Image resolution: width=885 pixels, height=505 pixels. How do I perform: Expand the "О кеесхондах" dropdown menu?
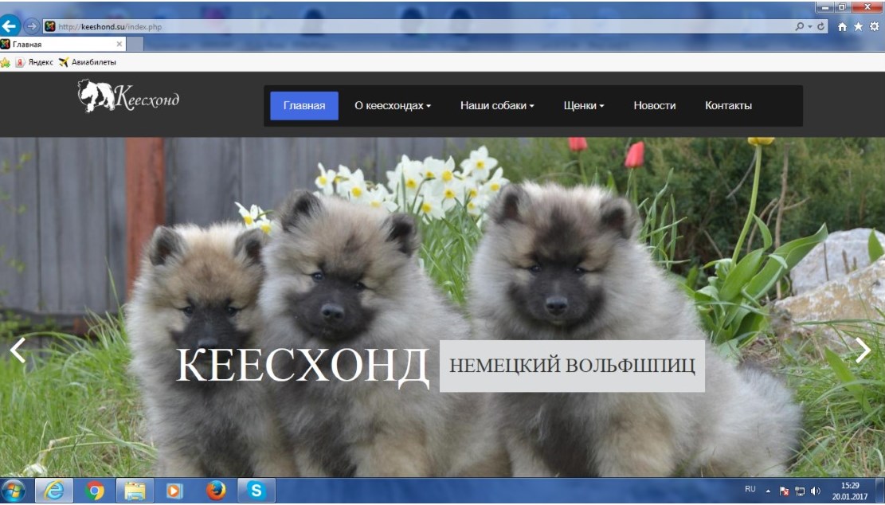coord(393,106)
